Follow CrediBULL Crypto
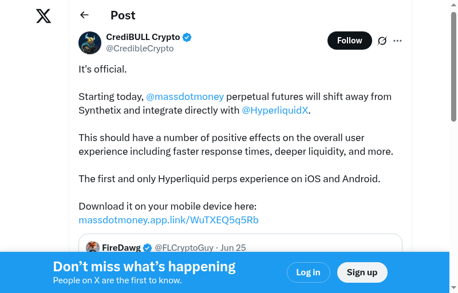 tap(349, 41)
